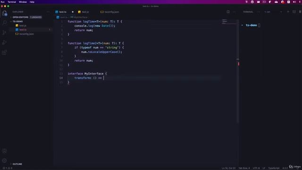Open test.js in the explorer tree
302x170 pixels.
[x=23, y=25]
